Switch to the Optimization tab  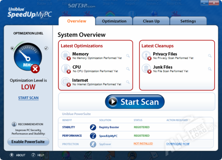(x=114, y=21)
